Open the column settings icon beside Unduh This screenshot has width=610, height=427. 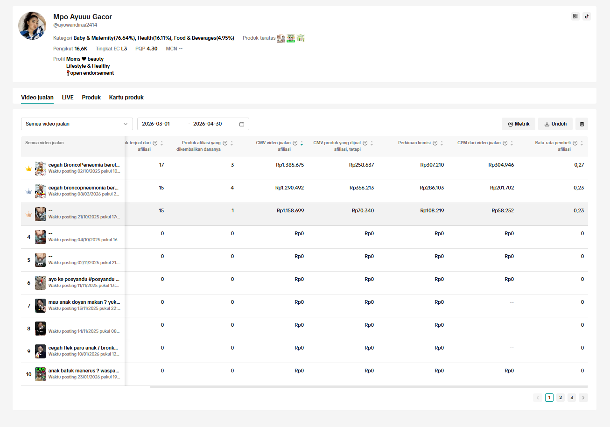582,124
